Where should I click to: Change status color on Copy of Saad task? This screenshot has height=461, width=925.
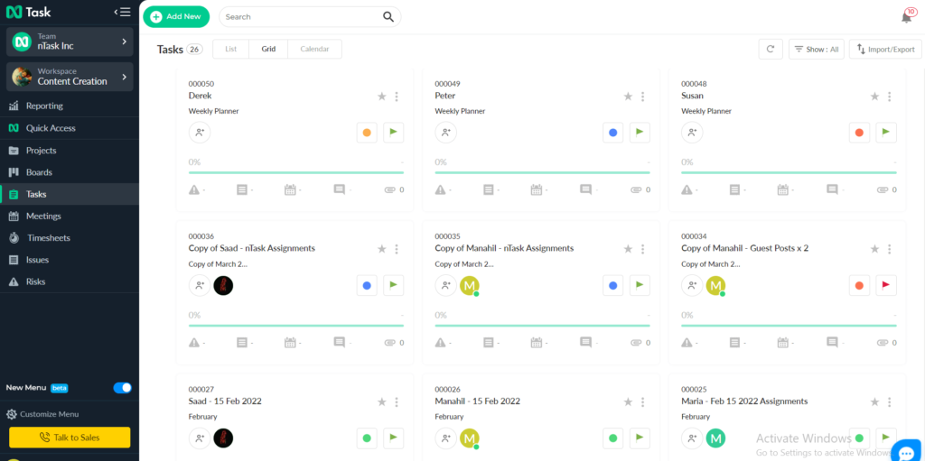click(x=367, y=285)
